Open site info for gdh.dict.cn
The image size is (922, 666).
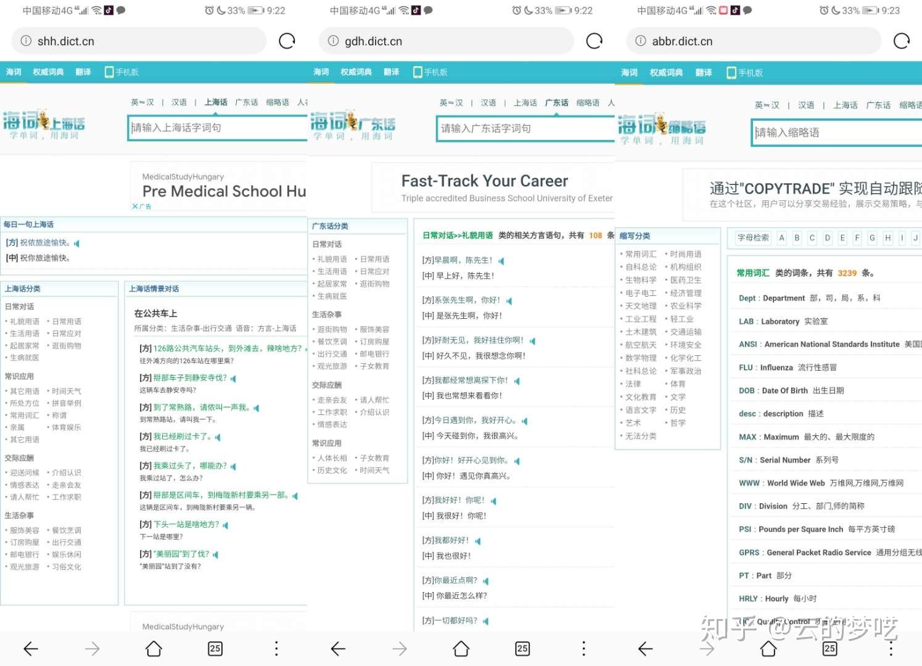pos(333,41)
